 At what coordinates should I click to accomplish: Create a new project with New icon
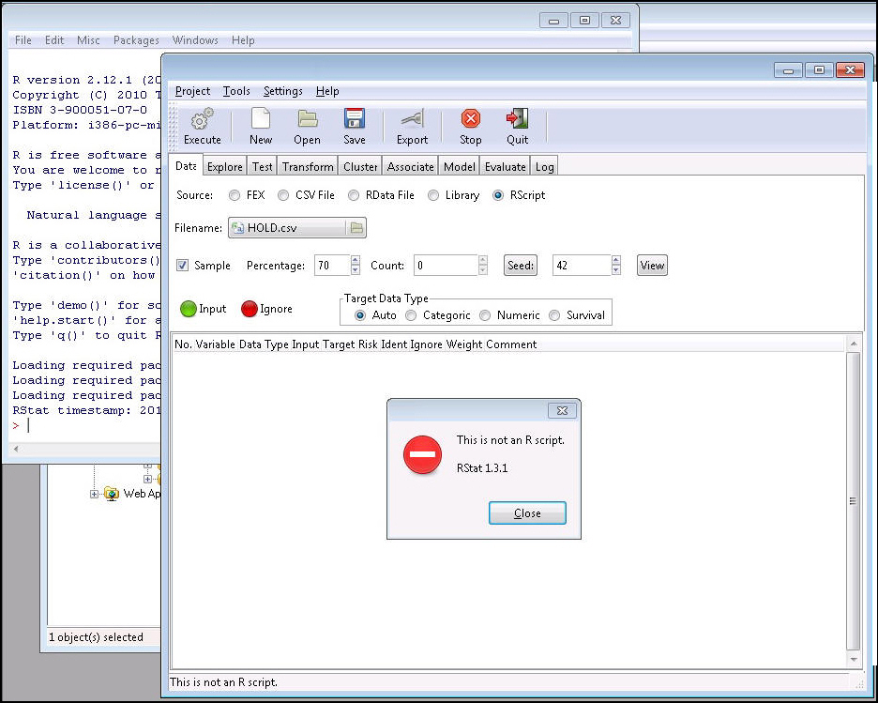pos(261,119)
